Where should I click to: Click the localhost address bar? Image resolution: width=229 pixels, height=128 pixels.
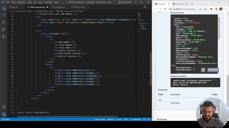tap(185, 9)
